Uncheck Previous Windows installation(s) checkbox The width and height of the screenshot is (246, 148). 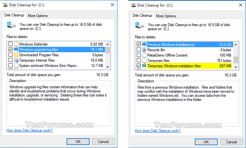point(139,44)
